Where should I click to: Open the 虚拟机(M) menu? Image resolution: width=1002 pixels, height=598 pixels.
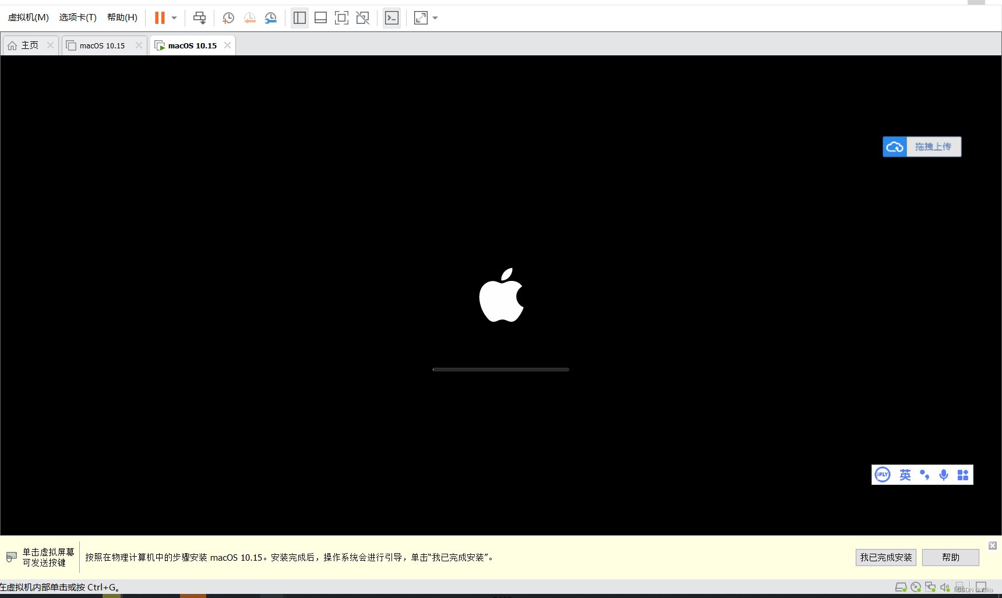click(28, 17)
